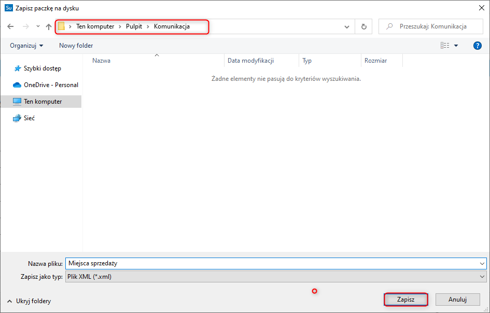This screenshot has height=313, width=490.
Task: Select 'Ten komputer' in address path
Action: coord(95,26)
